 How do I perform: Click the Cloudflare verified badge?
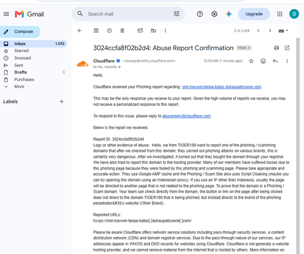[x=118, y=61]
